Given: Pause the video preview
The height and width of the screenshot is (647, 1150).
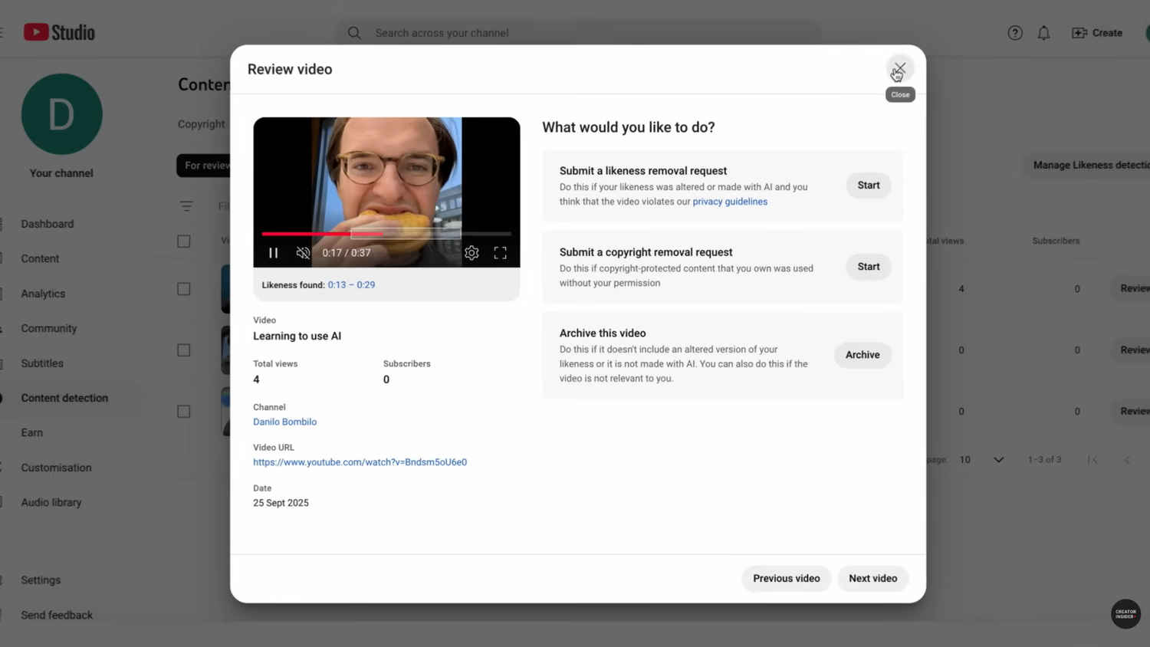Looking at the screenshot, I should coord(273,253).
